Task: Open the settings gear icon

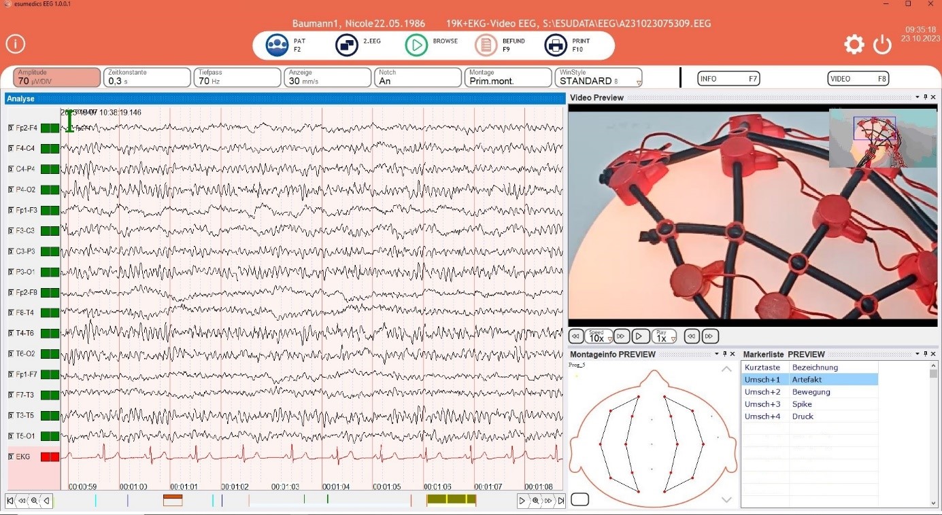Action: pyautogui.click(x=854, y=43)
